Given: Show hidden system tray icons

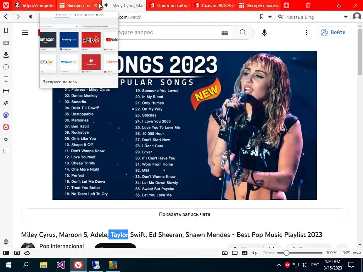Looking at the screenshot, I should (279, 265).
